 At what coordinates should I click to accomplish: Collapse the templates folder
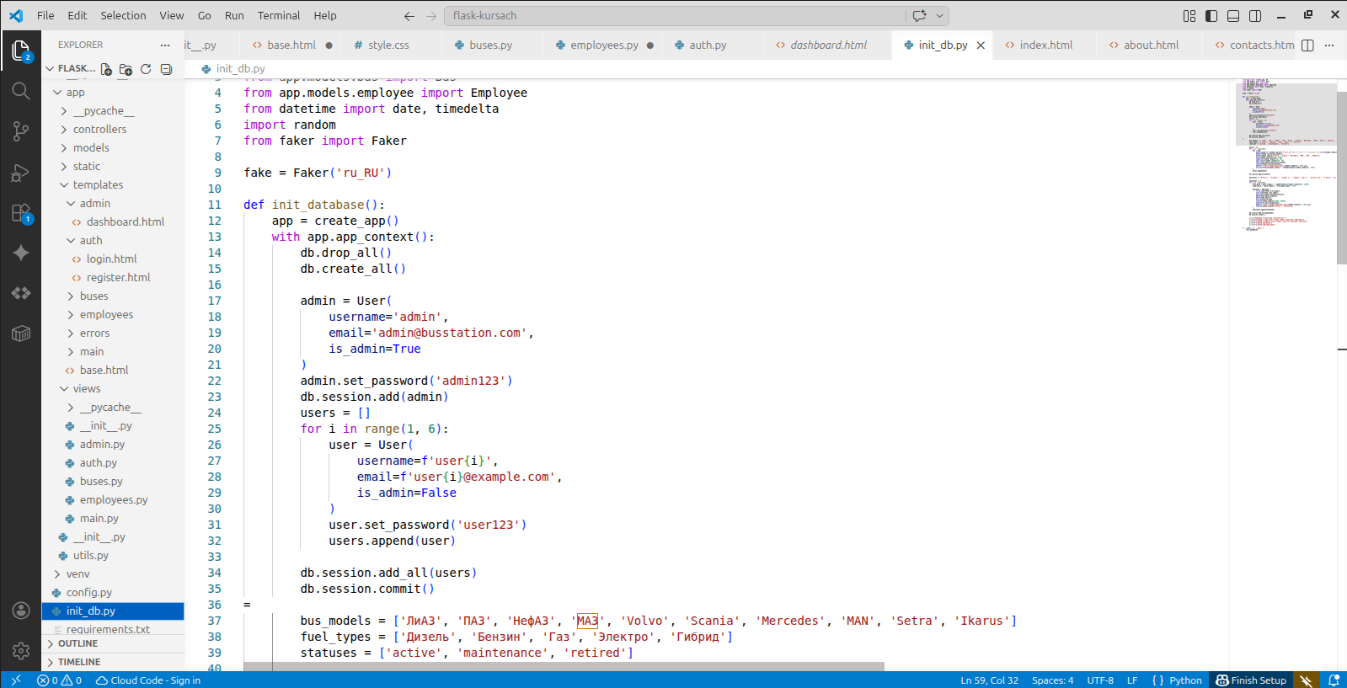pos(98,185)
